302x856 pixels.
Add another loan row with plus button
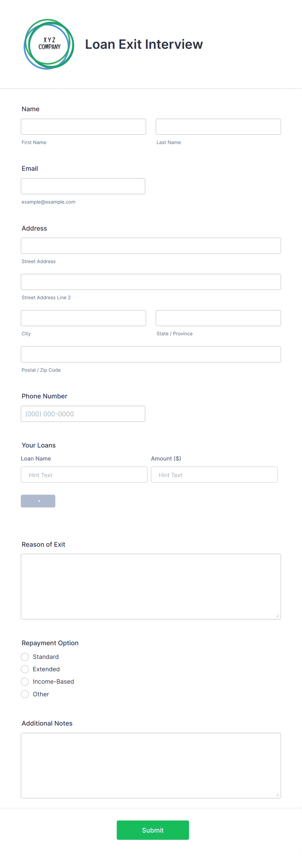(x=38, y=501)
